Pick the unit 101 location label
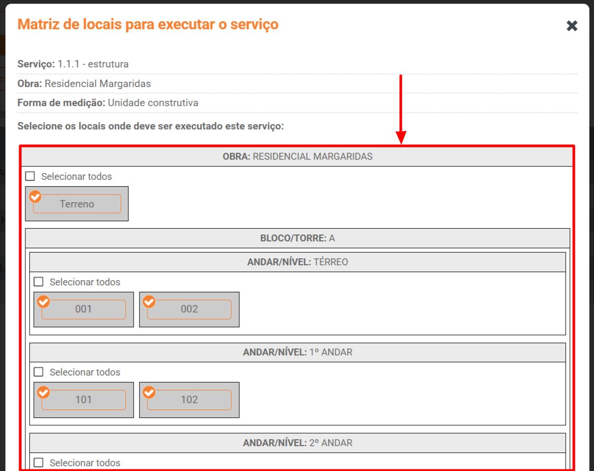 point(84,400)
